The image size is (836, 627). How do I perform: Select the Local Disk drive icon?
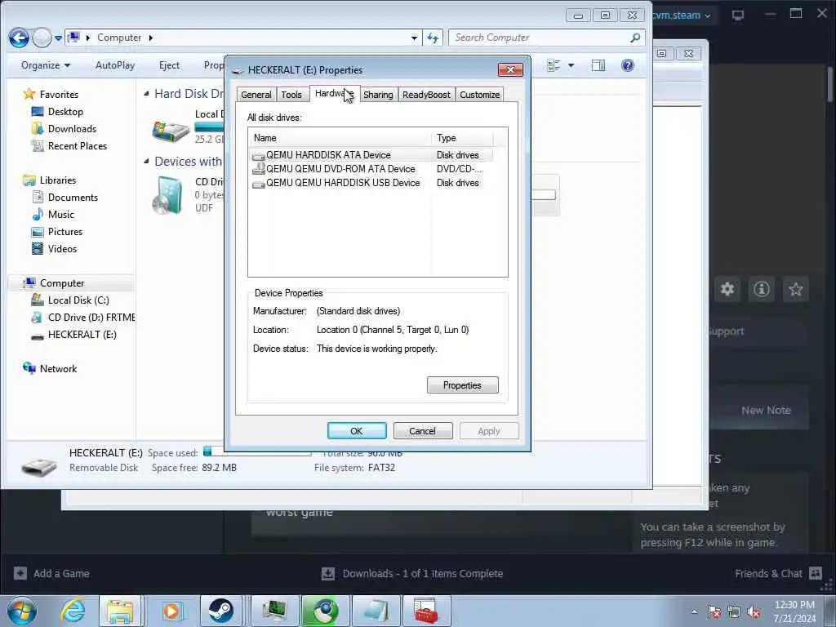coord(170,130)
